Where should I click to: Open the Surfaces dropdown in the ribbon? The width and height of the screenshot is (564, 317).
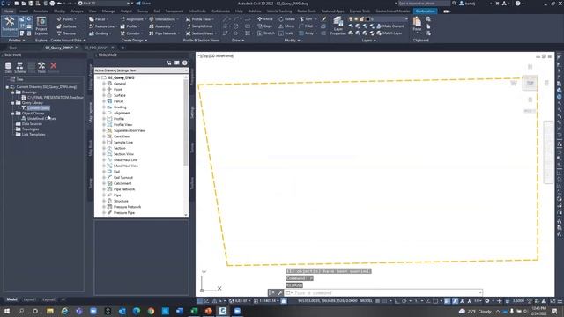tap(69, 26)
